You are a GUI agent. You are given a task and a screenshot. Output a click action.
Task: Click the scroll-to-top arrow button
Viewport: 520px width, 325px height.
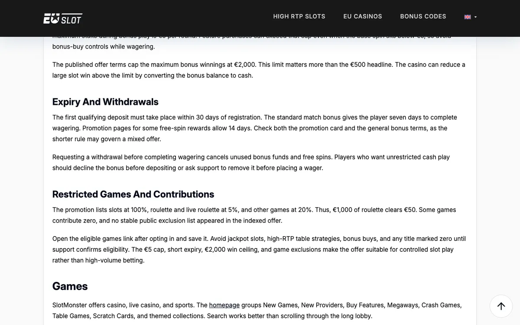501,306
